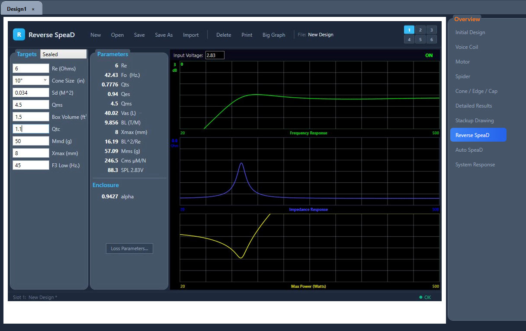Image resolution: width=526 pixels, height=331 pixels.
Task: Click the BL (T/M) value 9.856
Action: 111,123
